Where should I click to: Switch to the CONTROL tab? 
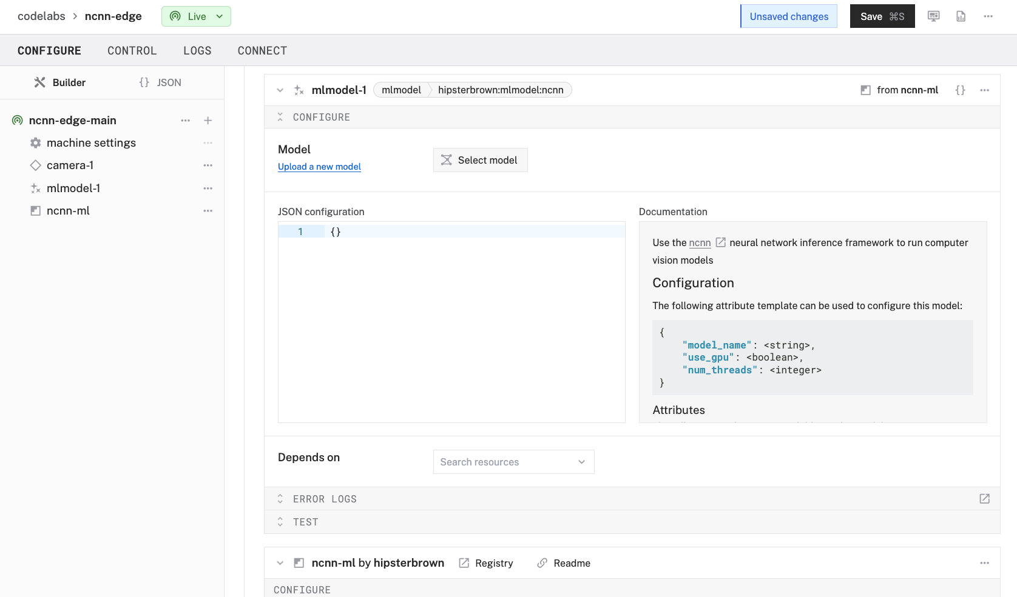coord(132,51)
